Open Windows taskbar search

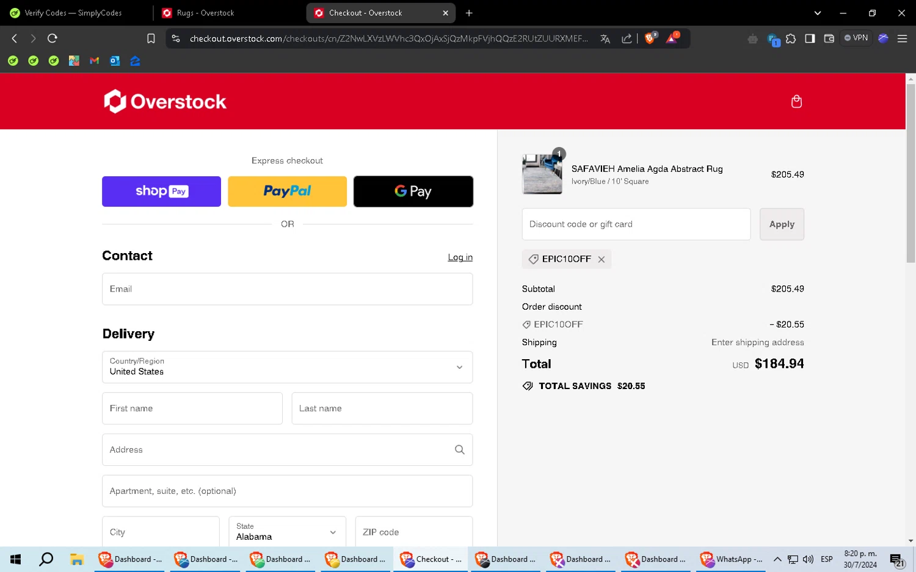[46, 559]
